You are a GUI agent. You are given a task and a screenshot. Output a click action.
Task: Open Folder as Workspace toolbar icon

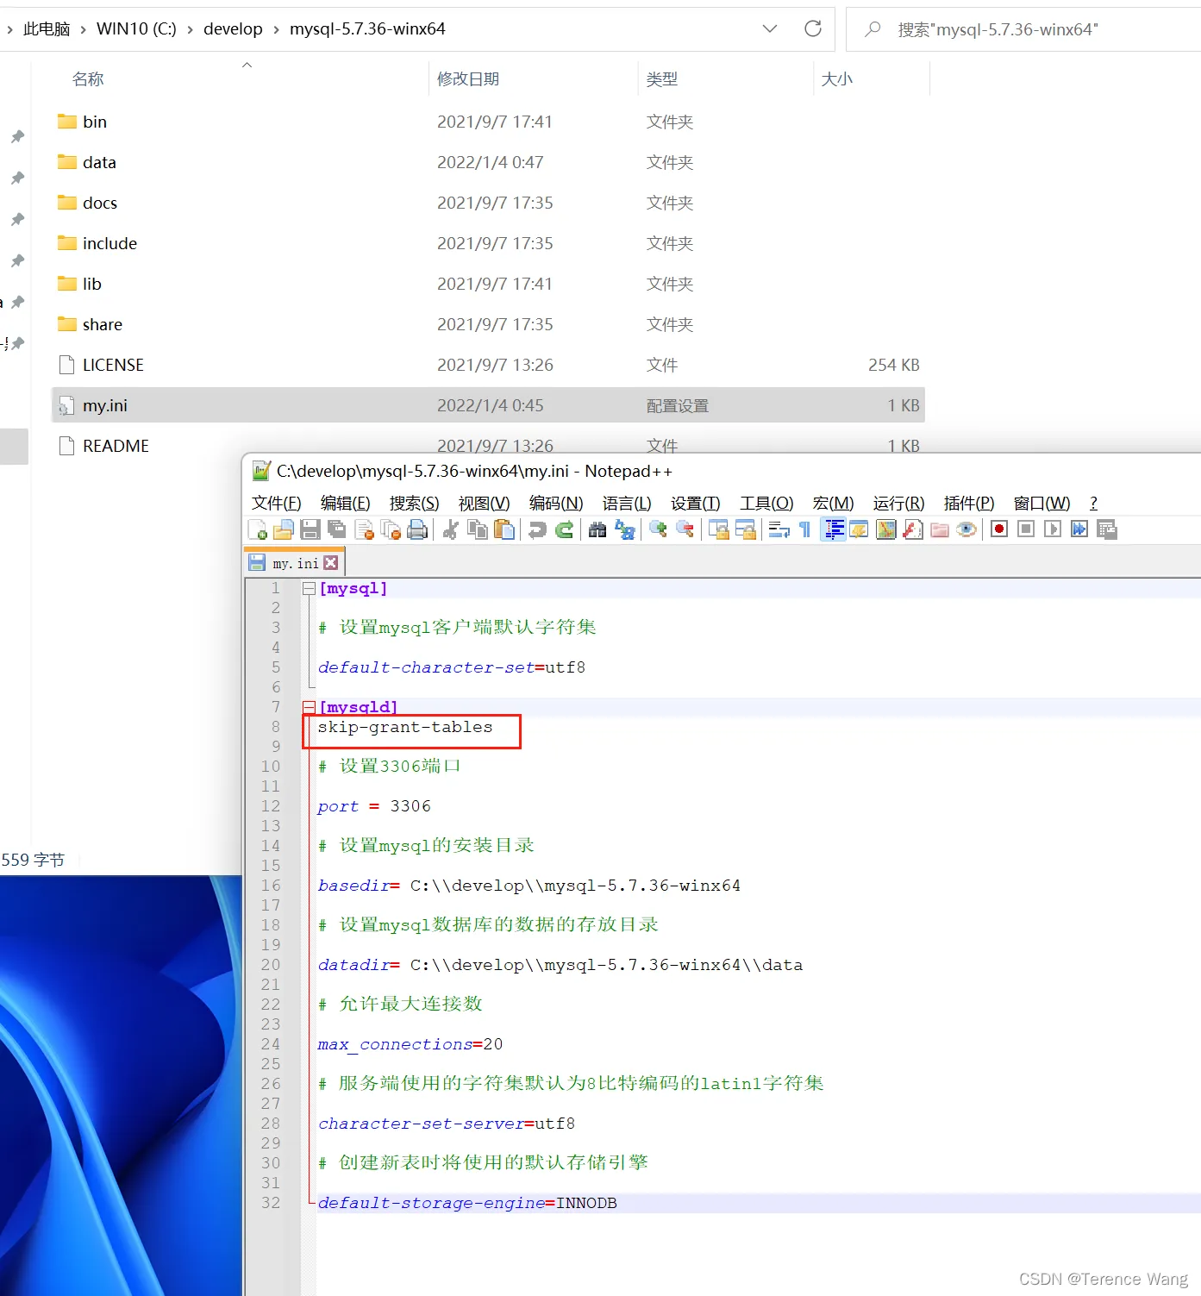(x=940, y=529)
